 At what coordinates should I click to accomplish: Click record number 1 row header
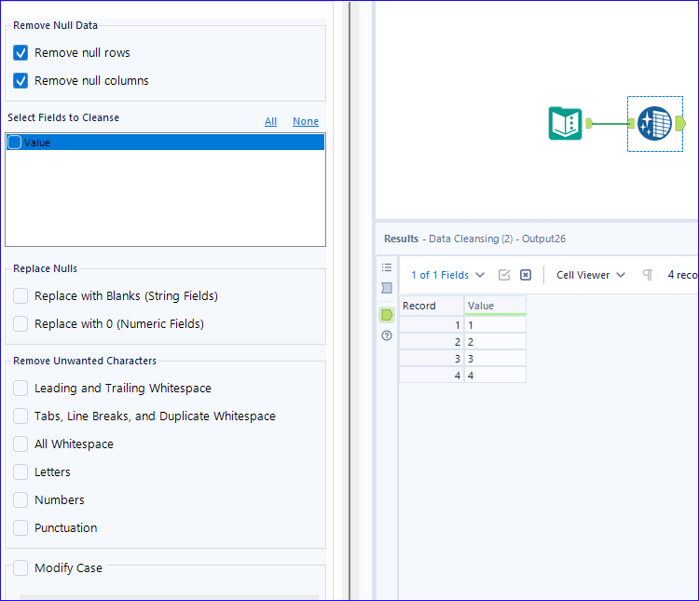pyautogui.click(x=432, y=325)
